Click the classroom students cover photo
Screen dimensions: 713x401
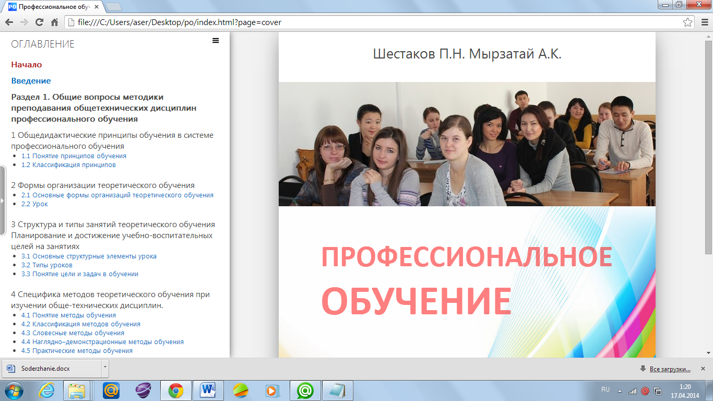pyautogui.click(x=467, y=144)
